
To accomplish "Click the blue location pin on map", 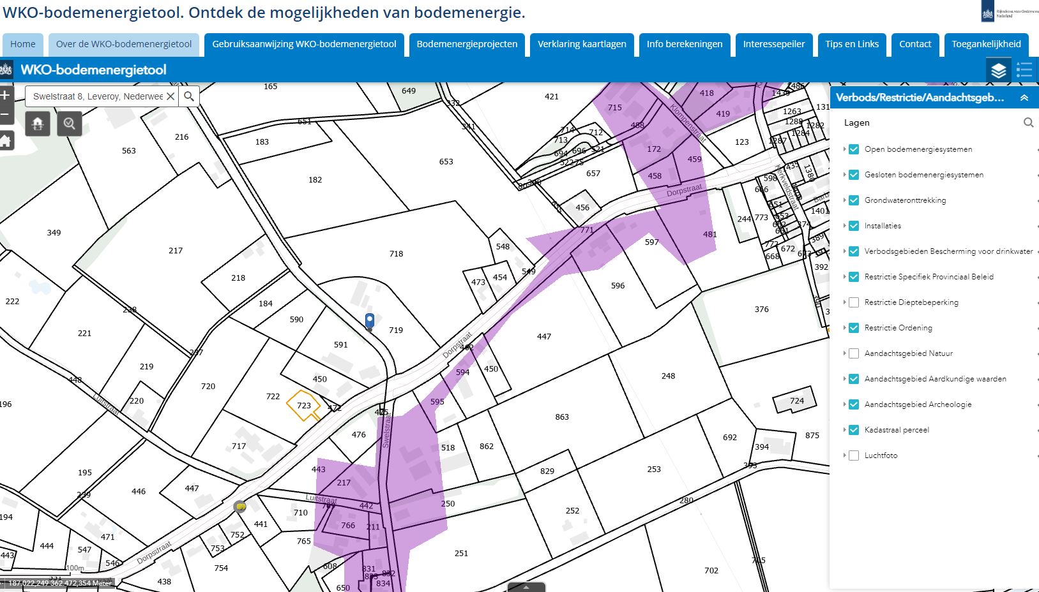I will coord(369,320).
